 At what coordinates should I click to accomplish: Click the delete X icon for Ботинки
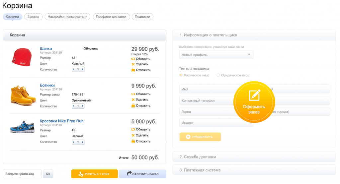point(133,99)
